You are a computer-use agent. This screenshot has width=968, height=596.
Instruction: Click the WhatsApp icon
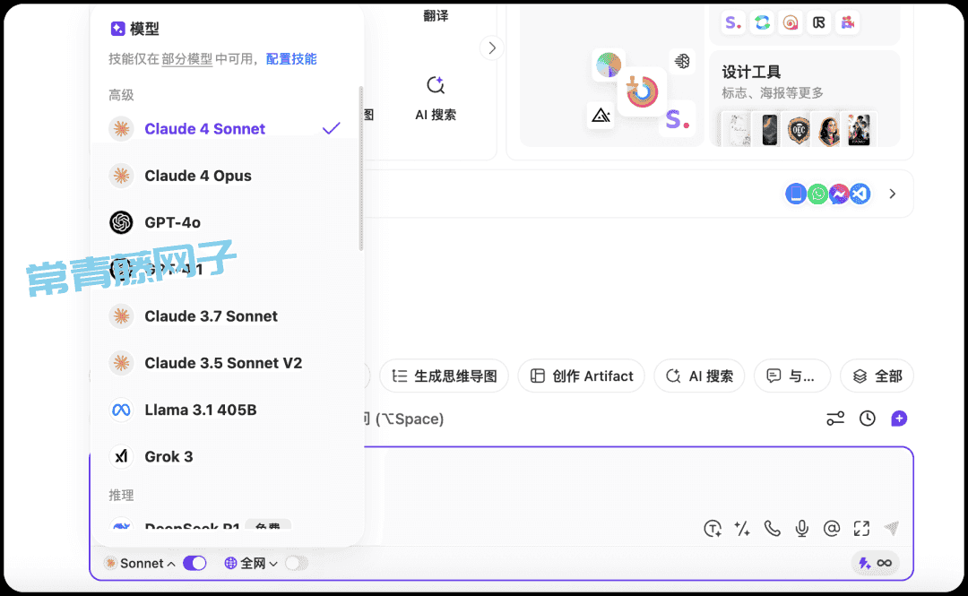(x=818, y=194)
